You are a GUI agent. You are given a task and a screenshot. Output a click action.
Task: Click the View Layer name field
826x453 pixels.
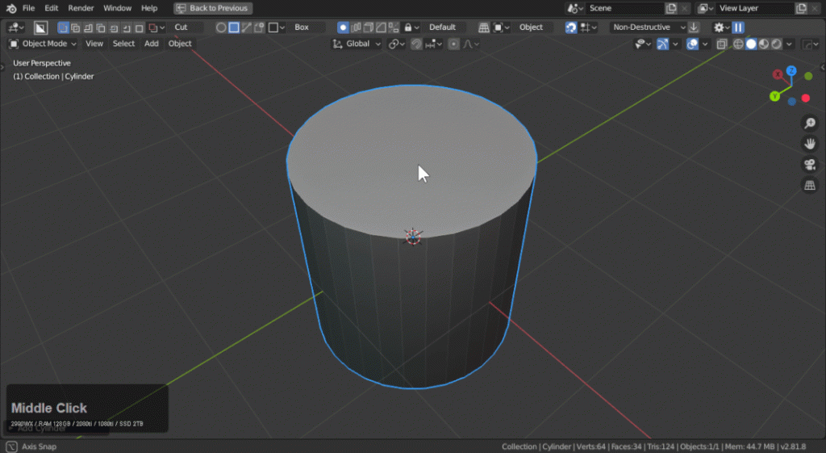point(755,8)
